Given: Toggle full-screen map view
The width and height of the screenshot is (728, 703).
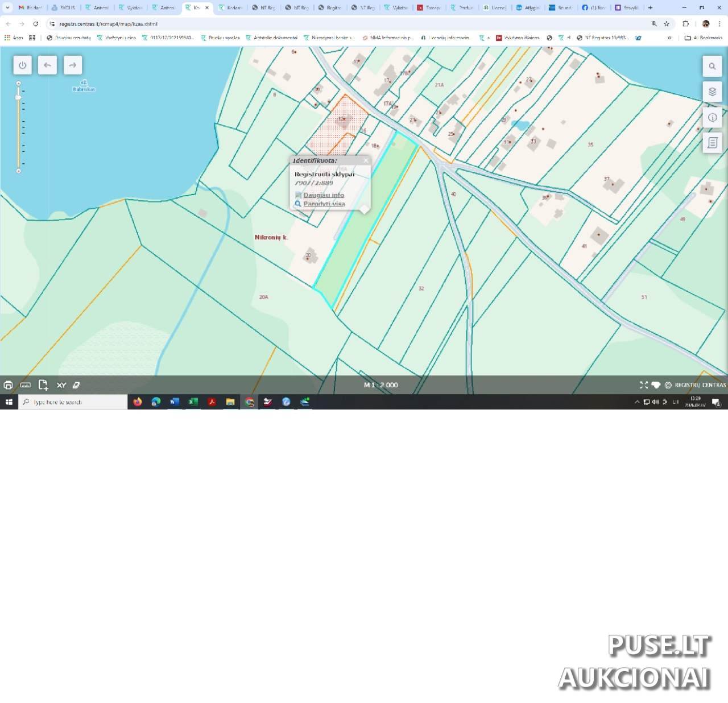Looking at the screenshot, I should (x=643, y=385).
